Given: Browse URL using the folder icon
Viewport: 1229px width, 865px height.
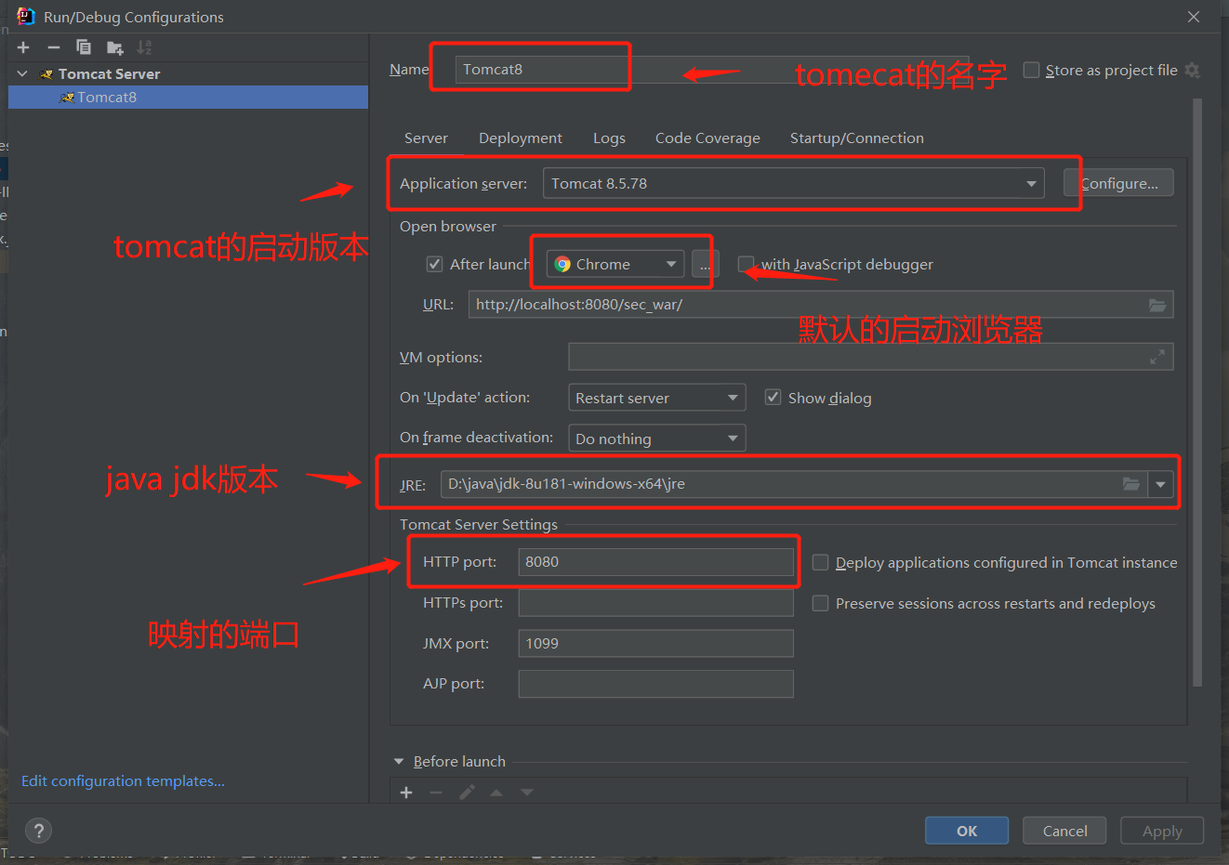Looking at the screenshot, I should (1157, 305).
